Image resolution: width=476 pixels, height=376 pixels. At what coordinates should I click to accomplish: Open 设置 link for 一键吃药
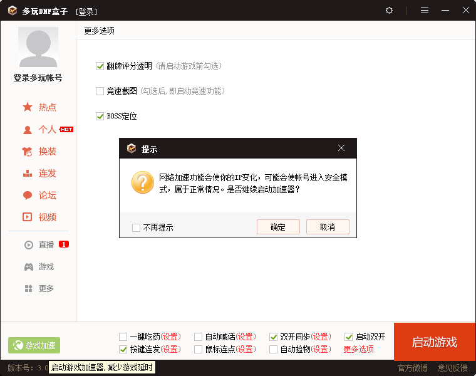click(x=170, y=337)
